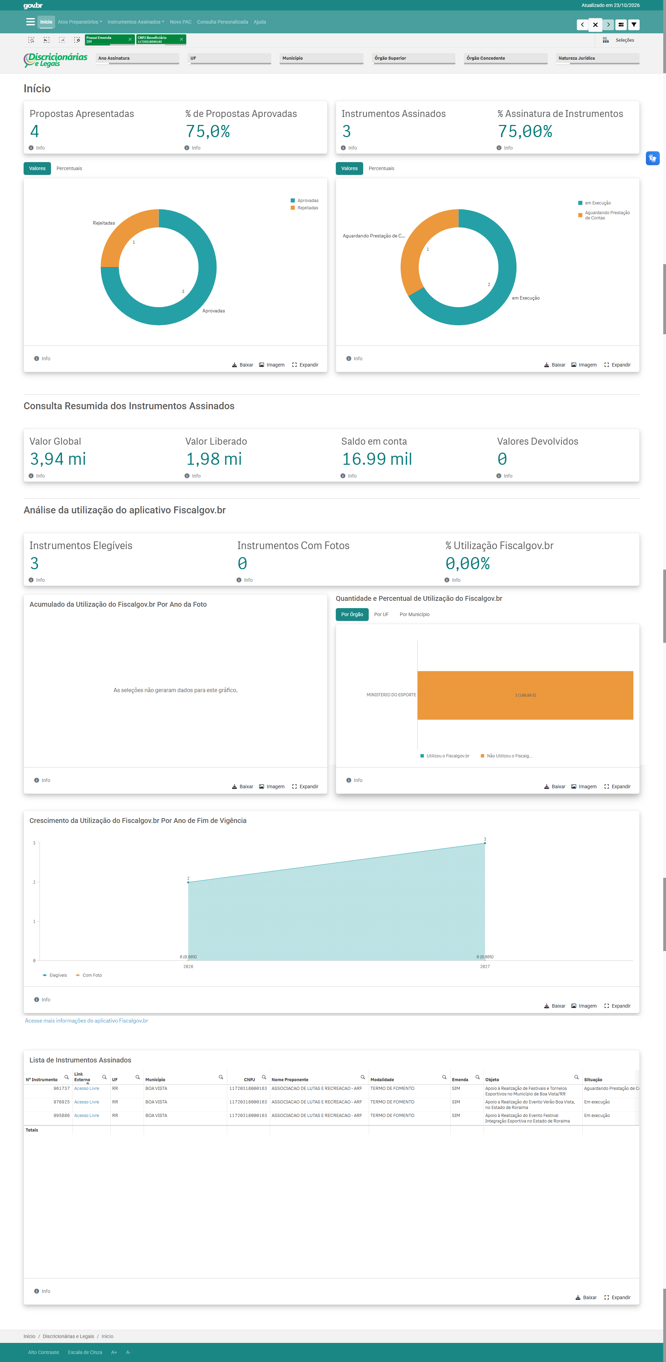Switch instruments chart to Percentuais
666x1362 pixels.
point(381,169)
